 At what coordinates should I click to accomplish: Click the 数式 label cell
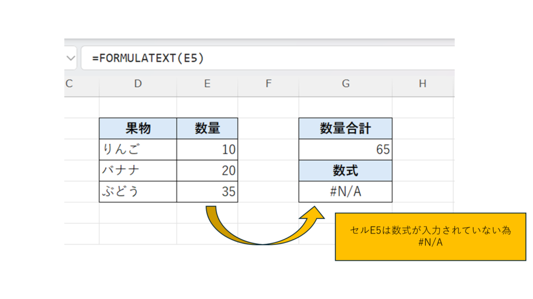345,170
